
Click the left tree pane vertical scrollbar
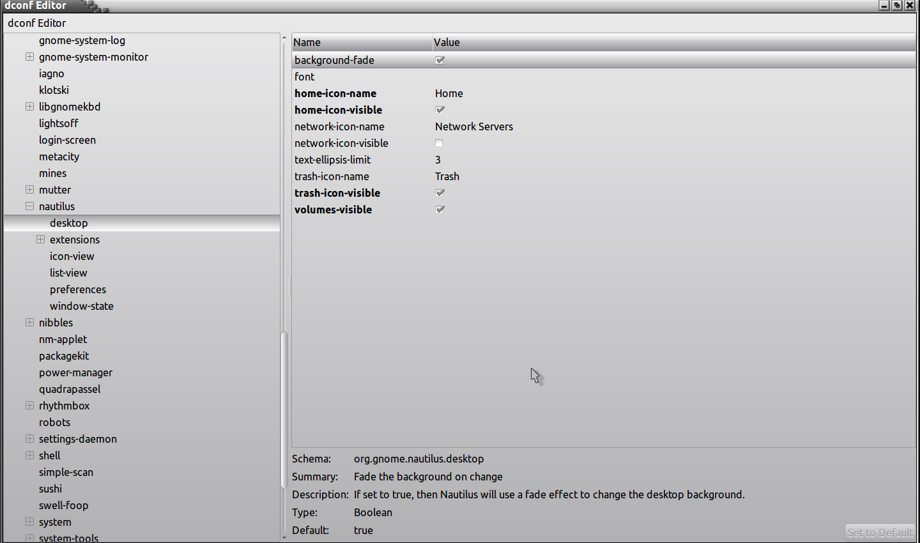click(x=284, y=409)
